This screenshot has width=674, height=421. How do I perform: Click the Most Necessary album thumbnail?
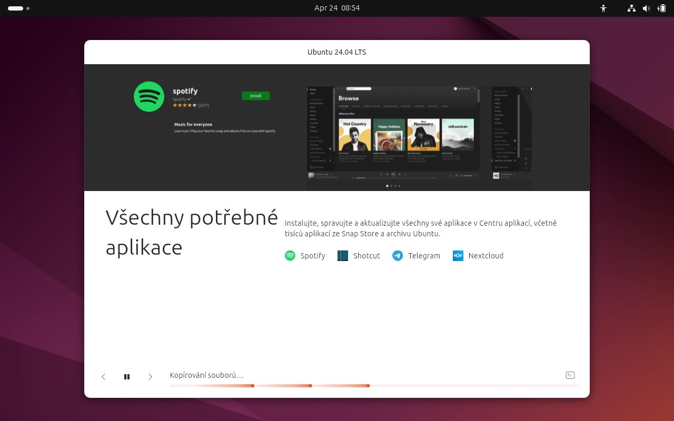click(423, 135)
